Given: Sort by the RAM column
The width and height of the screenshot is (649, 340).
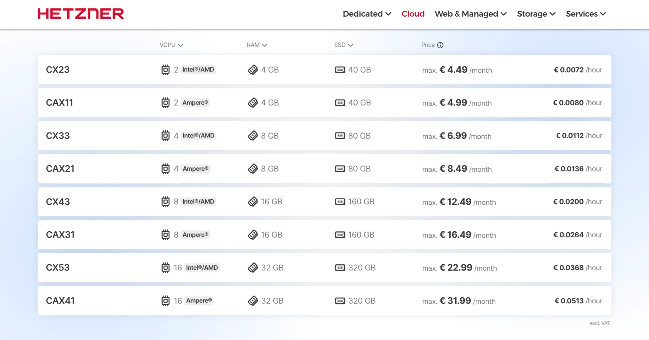Looking at the screenshot, I should pyautogui.click(x=257, y=45).
